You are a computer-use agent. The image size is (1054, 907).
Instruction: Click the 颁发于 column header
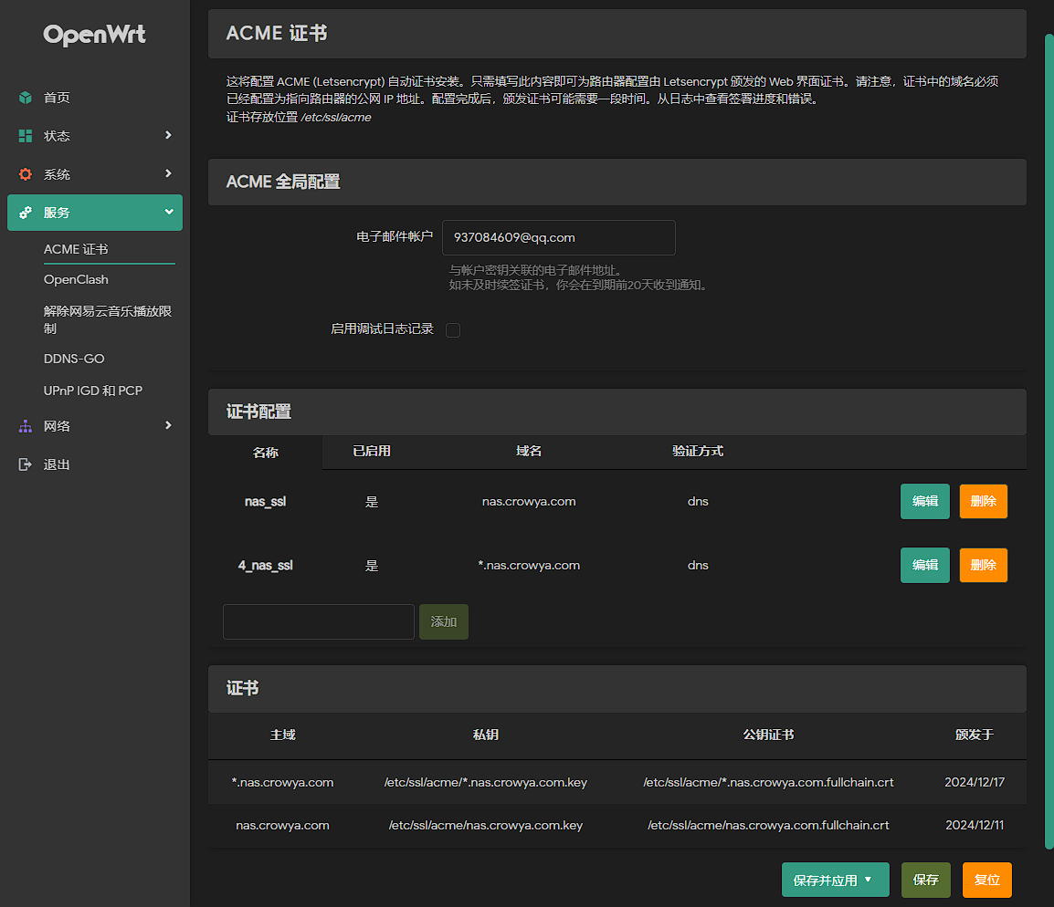(x=975, y=735)
